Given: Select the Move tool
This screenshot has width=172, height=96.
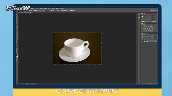Looking at the screenshot, I should [17, 15].
